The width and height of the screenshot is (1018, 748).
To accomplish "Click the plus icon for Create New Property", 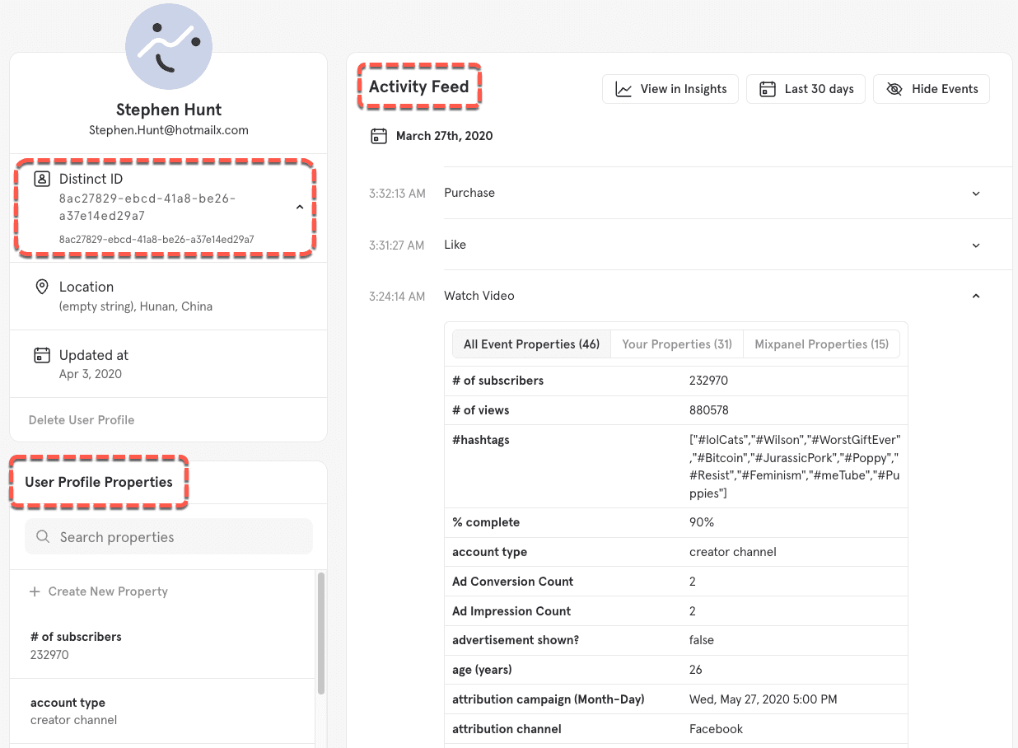I will point(35,591).
